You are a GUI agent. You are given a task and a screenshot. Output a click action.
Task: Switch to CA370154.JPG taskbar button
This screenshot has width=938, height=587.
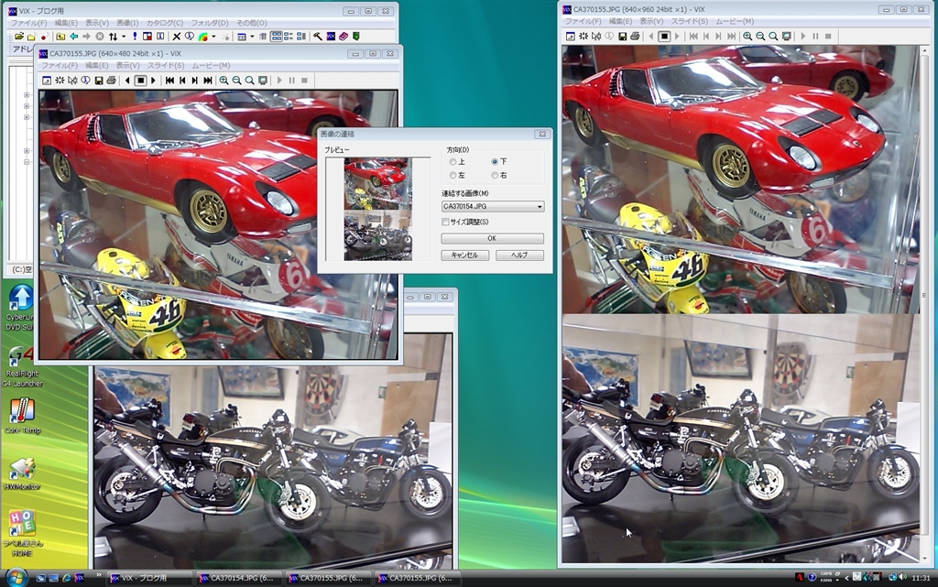click(x=239, y=578)
